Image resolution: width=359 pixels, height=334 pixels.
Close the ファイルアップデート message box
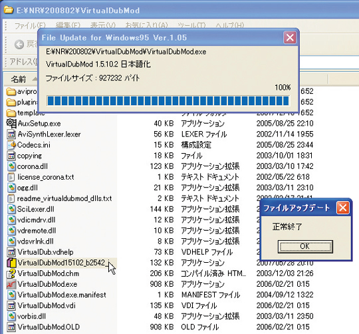pos(342,208)
